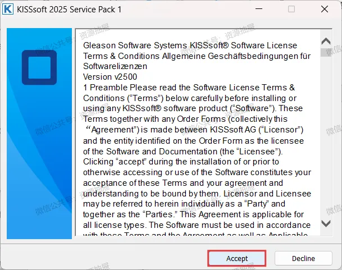342x270 pixels.
Task: Minimize the KISSsoft installer window
Action: point(259,9)
